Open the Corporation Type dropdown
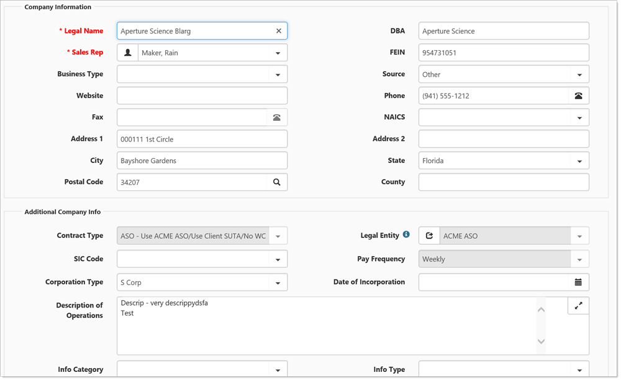 (x=278, y=283)
